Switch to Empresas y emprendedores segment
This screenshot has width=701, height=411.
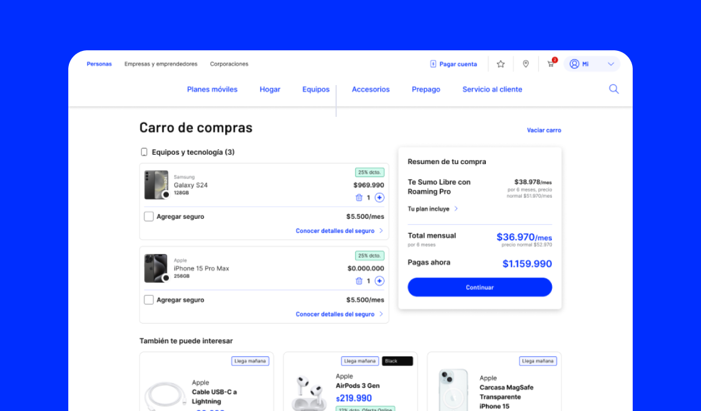(161, 64)
